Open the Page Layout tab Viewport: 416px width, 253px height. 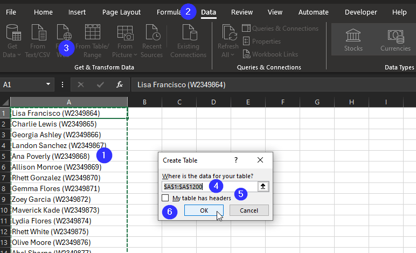click(x=121, y=12)
